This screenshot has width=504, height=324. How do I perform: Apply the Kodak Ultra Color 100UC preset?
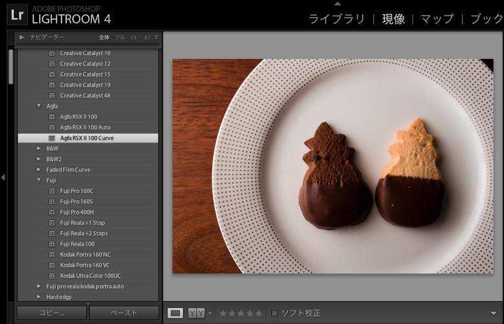coord(91,276)
